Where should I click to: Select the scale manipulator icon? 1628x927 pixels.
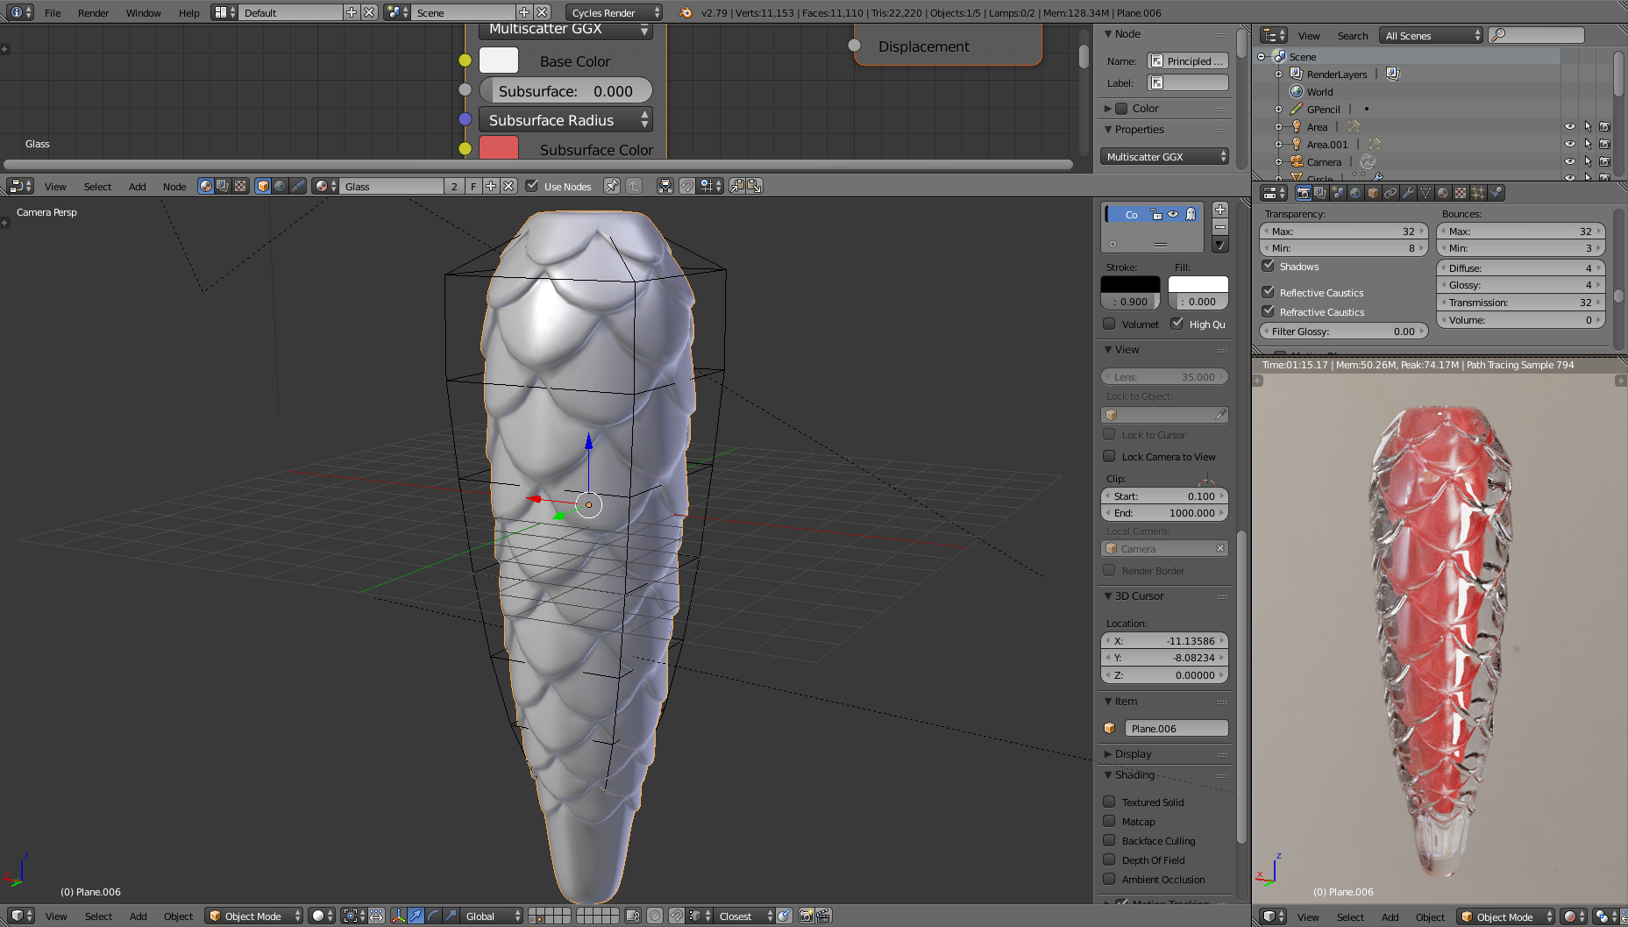451,916
